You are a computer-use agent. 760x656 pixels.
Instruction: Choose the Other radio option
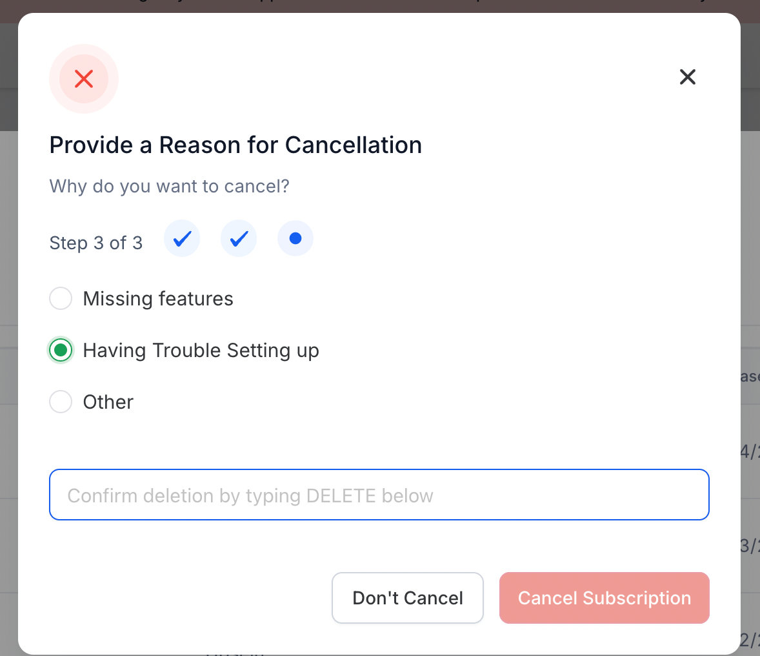61,402
